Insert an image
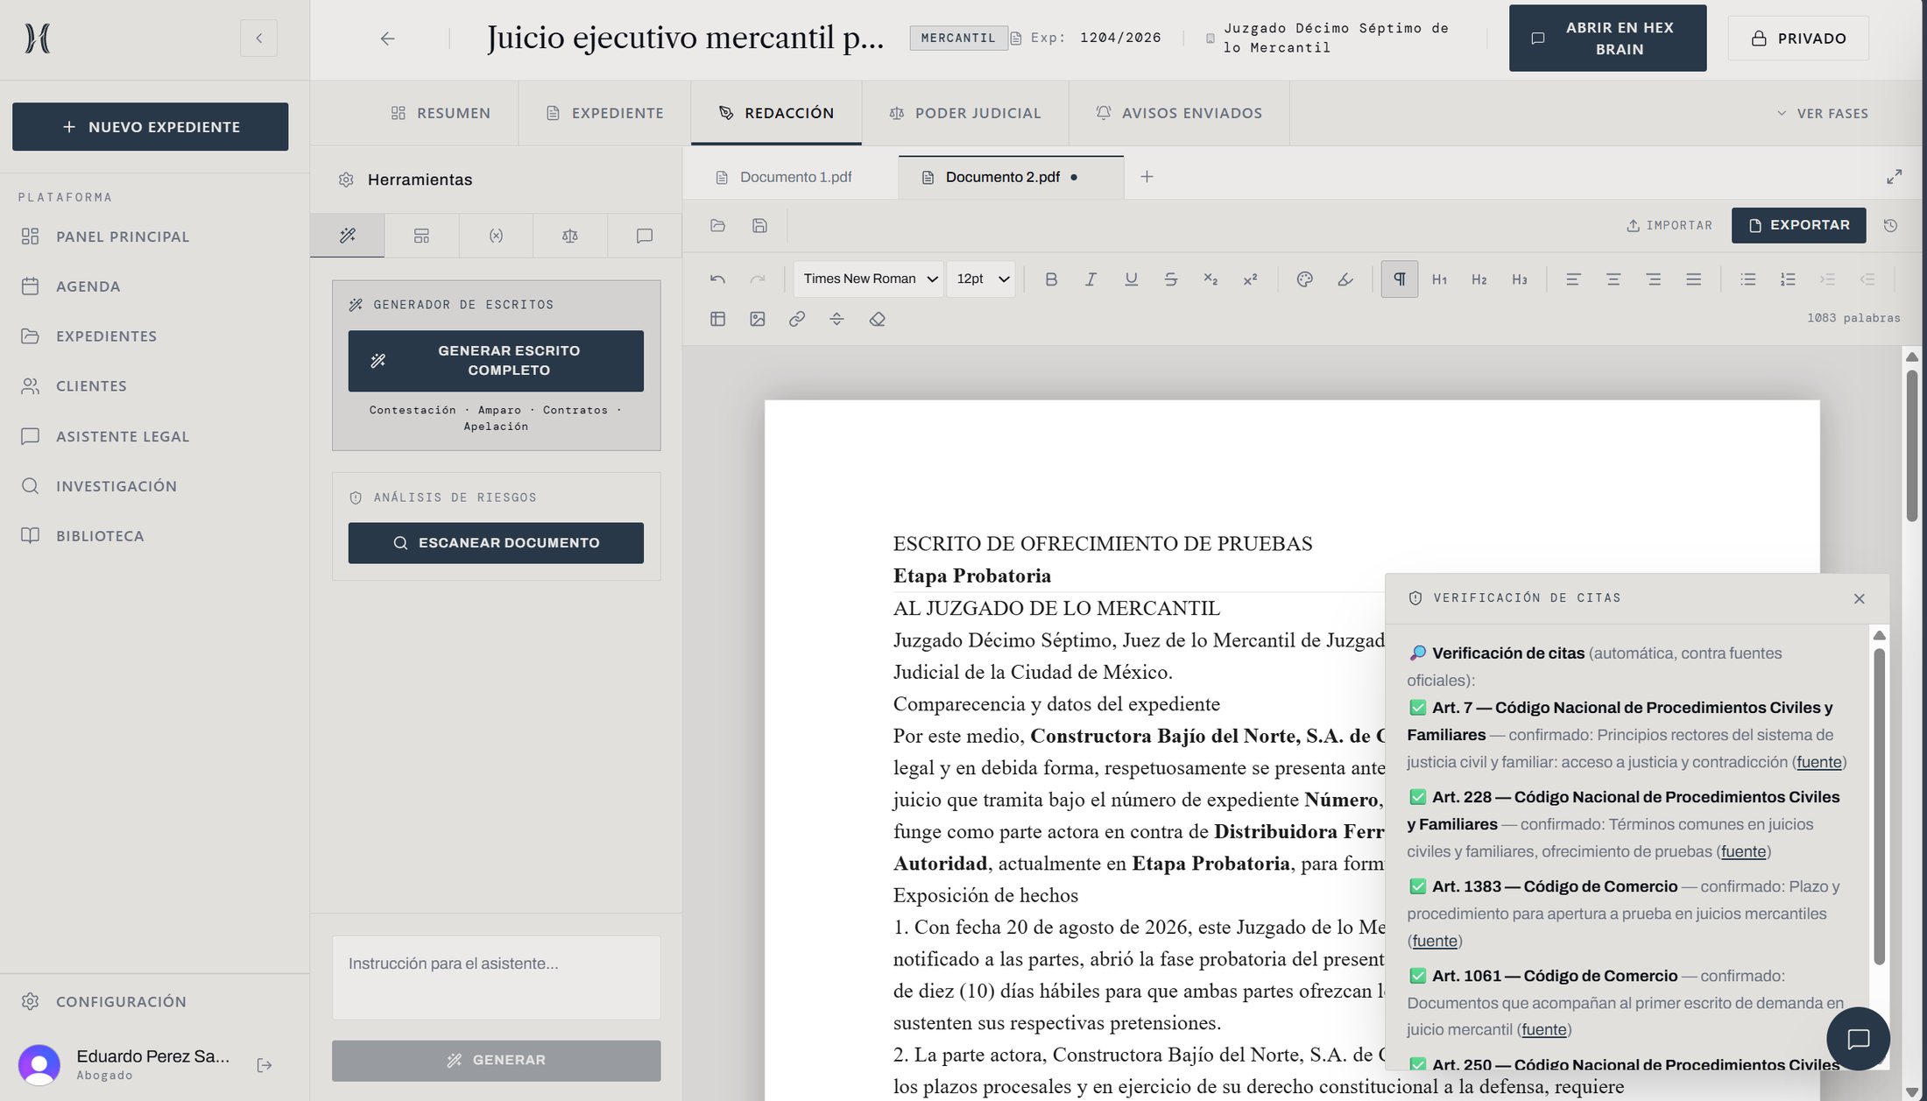This screenshot has width=1927, height=1101. tap(758, 319)
